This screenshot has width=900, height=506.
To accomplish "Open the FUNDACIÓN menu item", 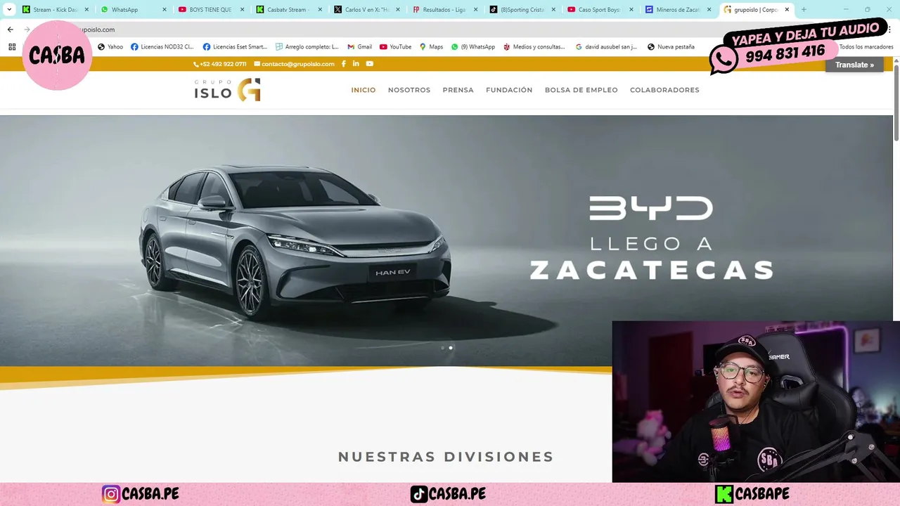I will [509, 90].
